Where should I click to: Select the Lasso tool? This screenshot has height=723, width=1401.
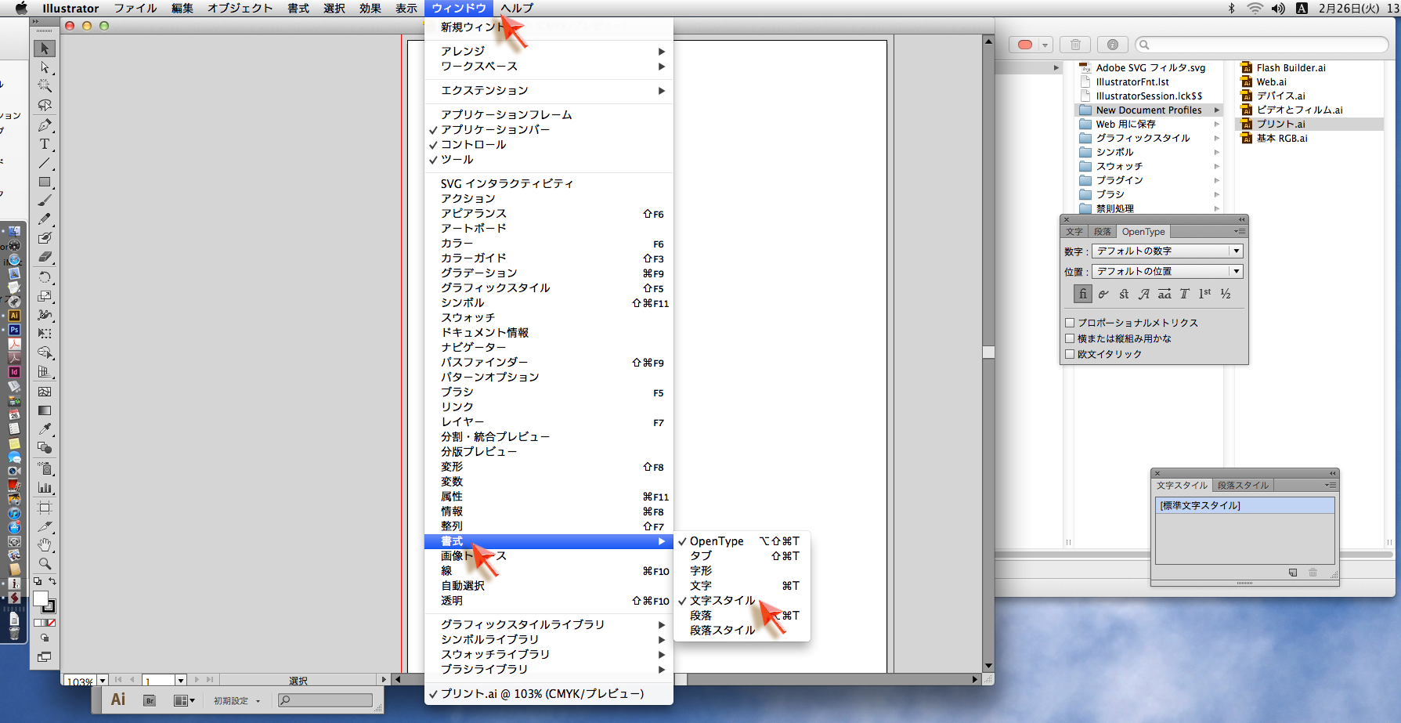click(x=45, y=105)
